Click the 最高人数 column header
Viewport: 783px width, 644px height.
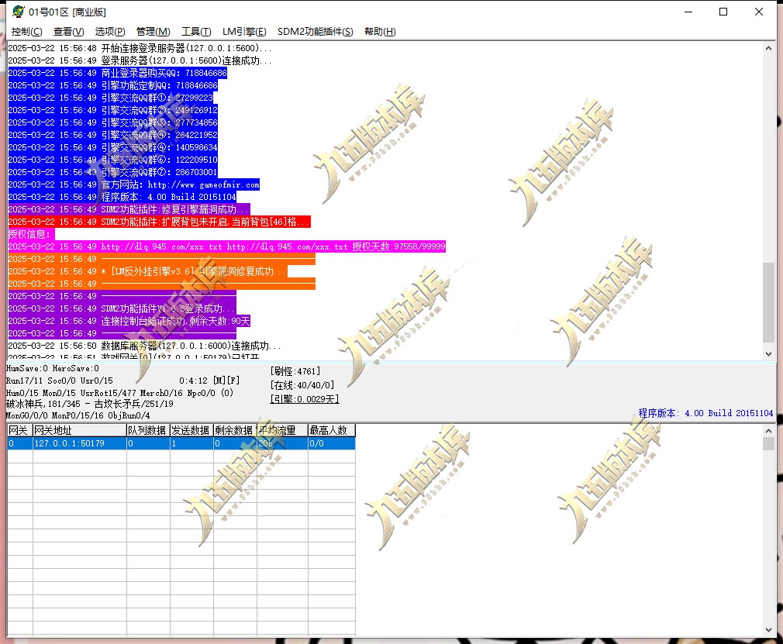click(331, 430)
